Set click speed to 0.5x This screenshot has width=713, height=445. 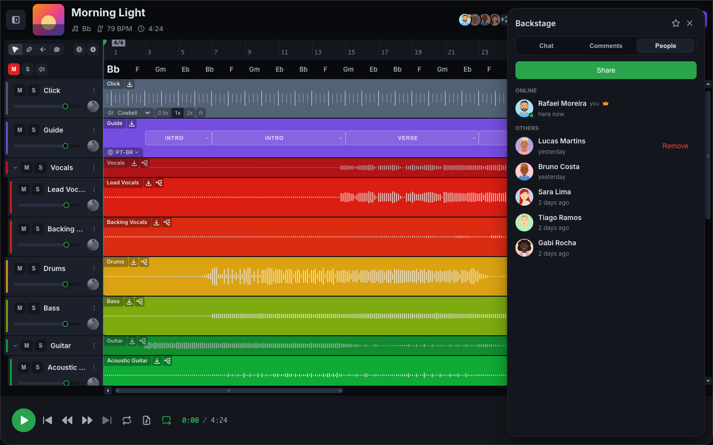pos(163,113)
